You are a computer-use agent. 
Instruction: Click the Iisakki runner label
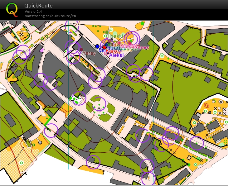coord(116,36)
